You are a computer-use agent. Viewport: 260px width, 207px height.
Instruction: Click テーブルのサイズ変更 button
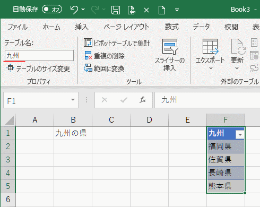(38, 68)
